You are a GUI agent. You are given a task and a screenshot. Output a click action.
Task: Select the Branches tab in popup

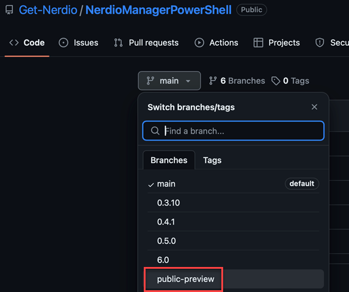169,160
